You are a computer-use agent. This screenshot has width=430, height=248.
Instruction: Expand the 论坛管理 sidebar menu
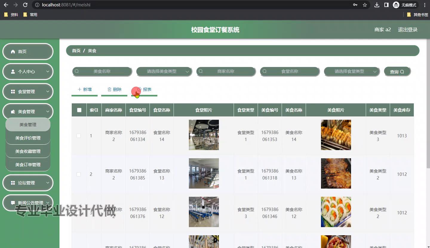point(28,183)
